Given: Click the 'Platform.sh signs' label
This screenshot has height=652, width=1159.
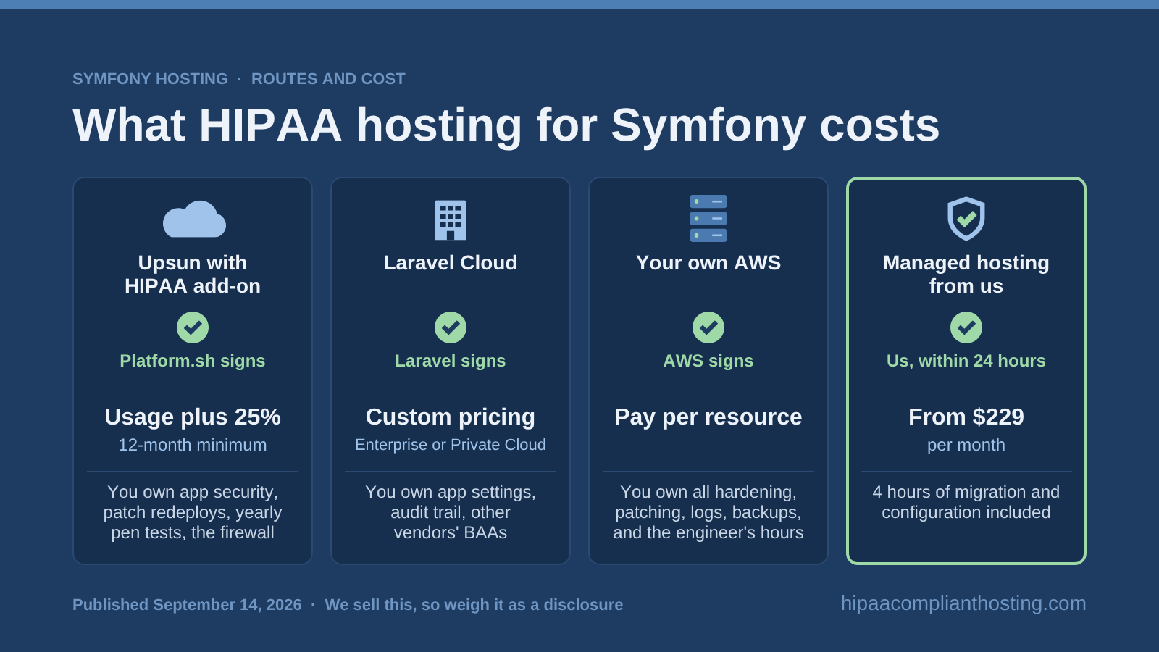Looking at the screenshot, I should tap(193, 361).
